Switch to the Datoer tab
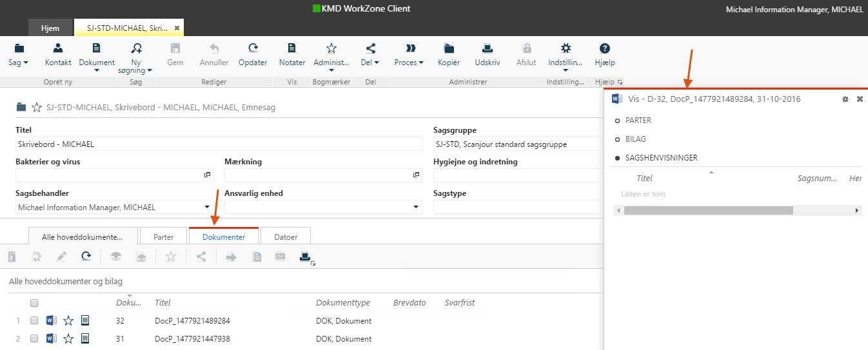The image size is (868, 350). pyautogui.click(x=286, y=237)
